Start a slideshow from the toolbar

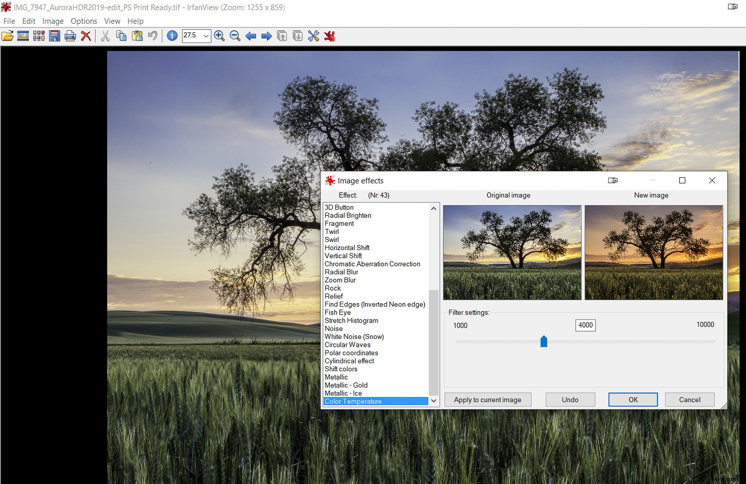(23, 35)
